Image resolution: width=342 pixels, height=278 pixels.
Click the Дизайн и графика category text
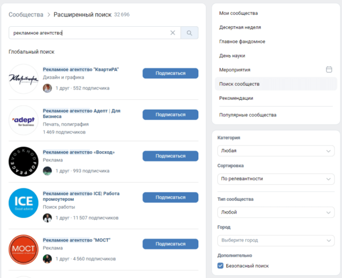point(63,77)
